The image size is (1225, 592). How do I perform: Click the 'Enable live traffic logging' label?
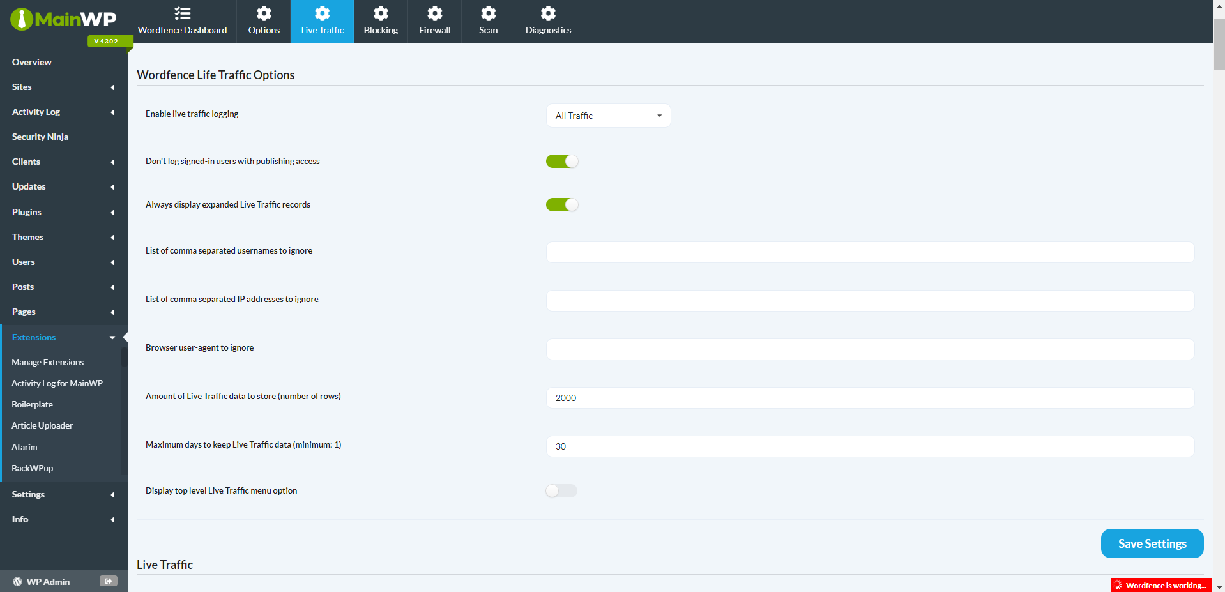coord(192,114)
